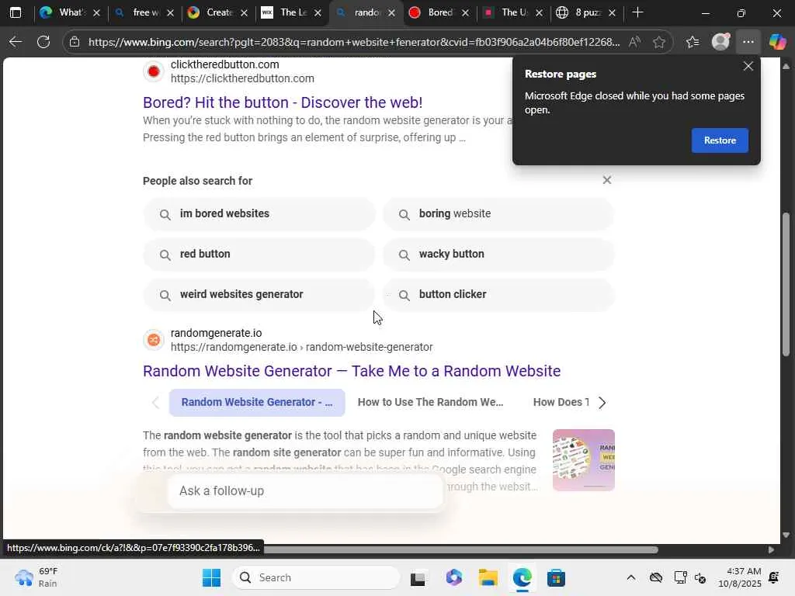Open the Favorites list icon
The height and width of the screenshot is (596, 795).
(693, 42)
